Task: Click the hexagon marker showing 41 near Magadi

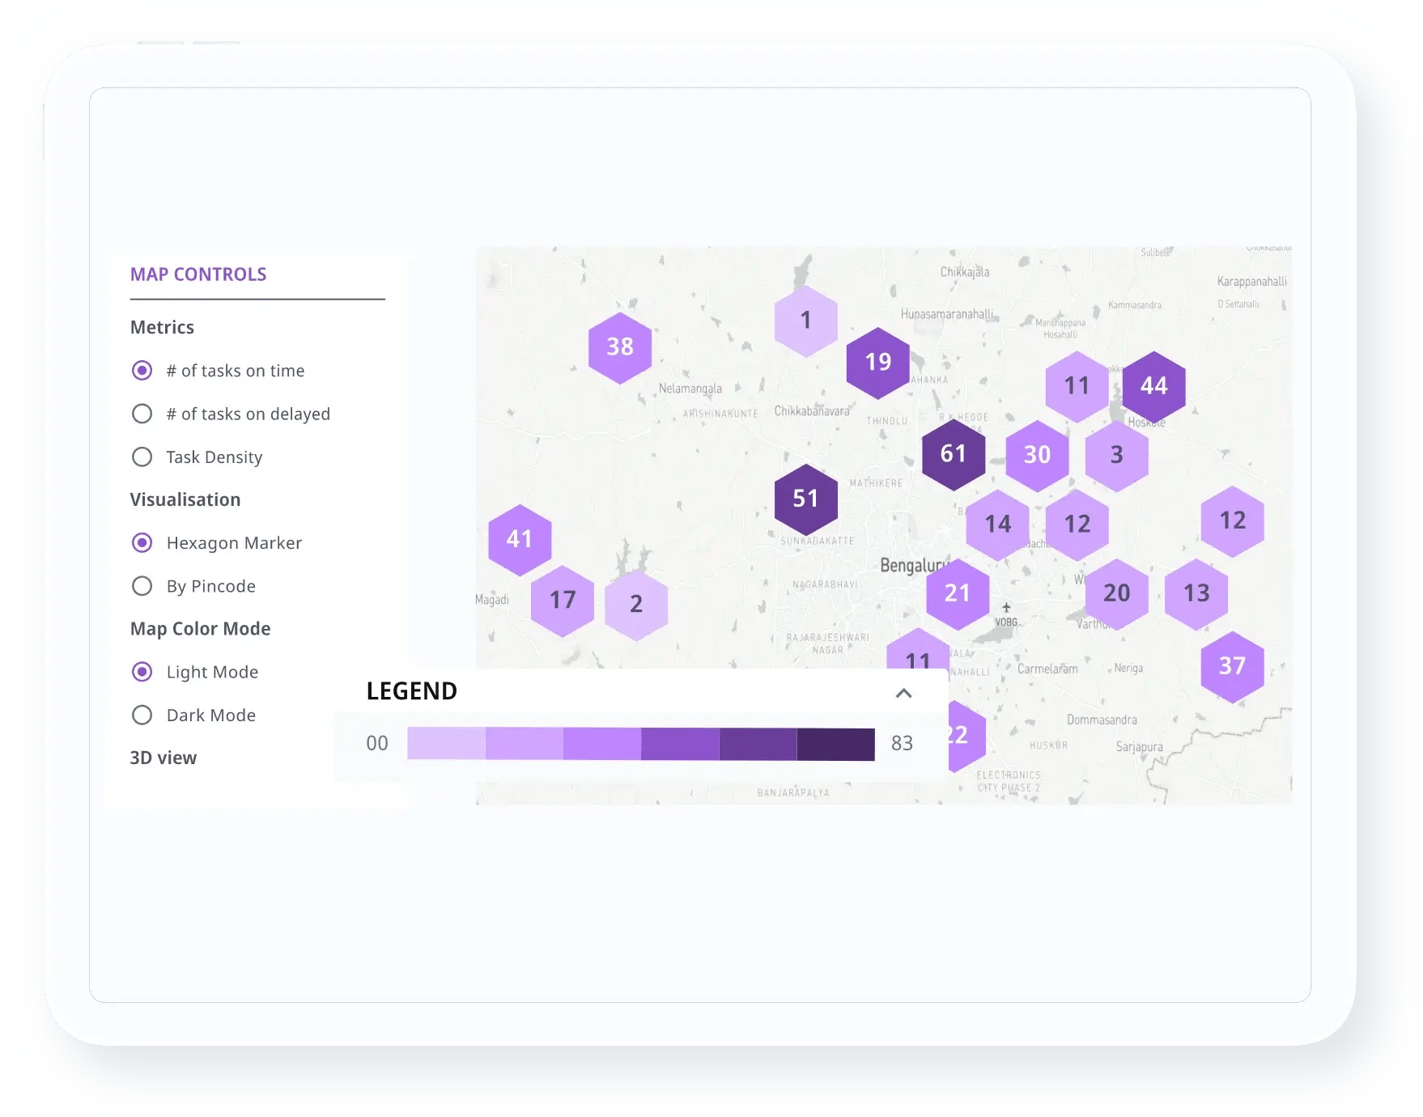Action: pyautogui.click(x=520, y=538)
